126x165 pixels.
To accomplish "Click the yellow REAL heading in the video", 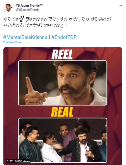I will tap(62, 112).
